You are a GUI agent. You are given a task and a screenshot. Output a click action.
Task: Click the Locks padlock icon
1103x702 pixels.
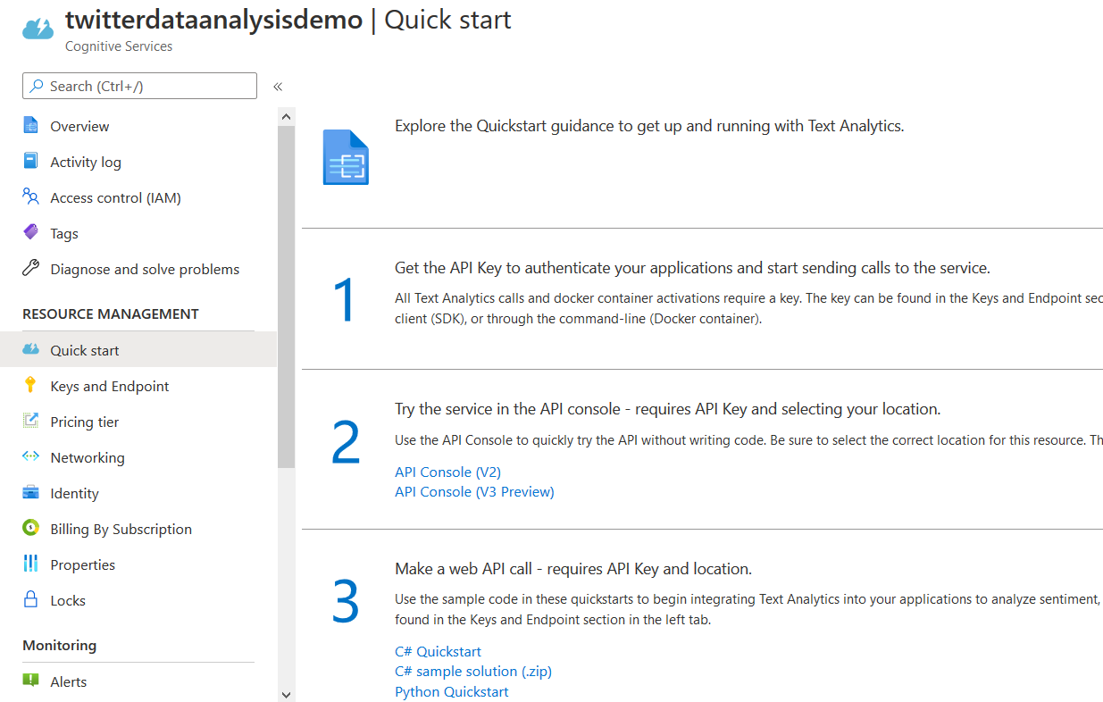[31, 600]
